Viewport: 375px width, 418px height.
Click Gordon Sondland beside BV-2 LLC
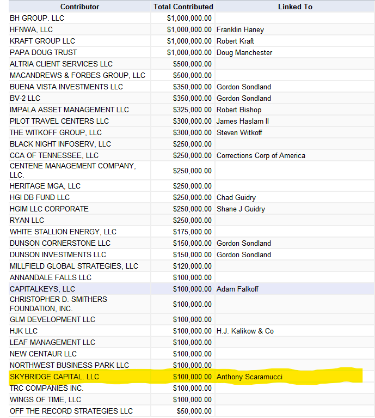pyautogui.click(x=295, y=98)
